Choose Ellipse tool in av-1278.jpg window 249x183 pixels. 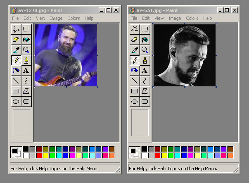(x=16, y=102)
